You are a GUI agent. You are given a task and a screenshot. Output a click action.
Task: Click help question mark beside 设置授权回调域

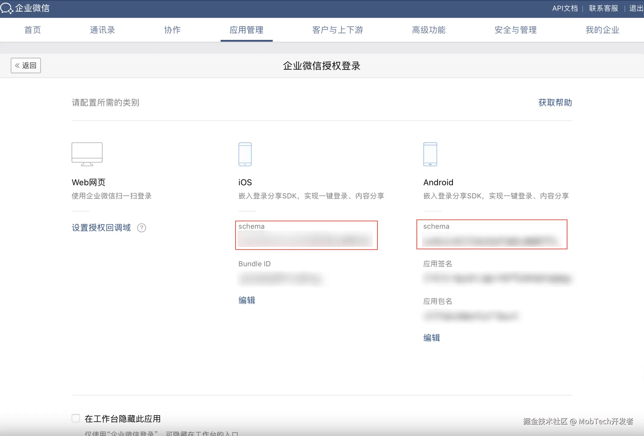[x=142, y=228]
